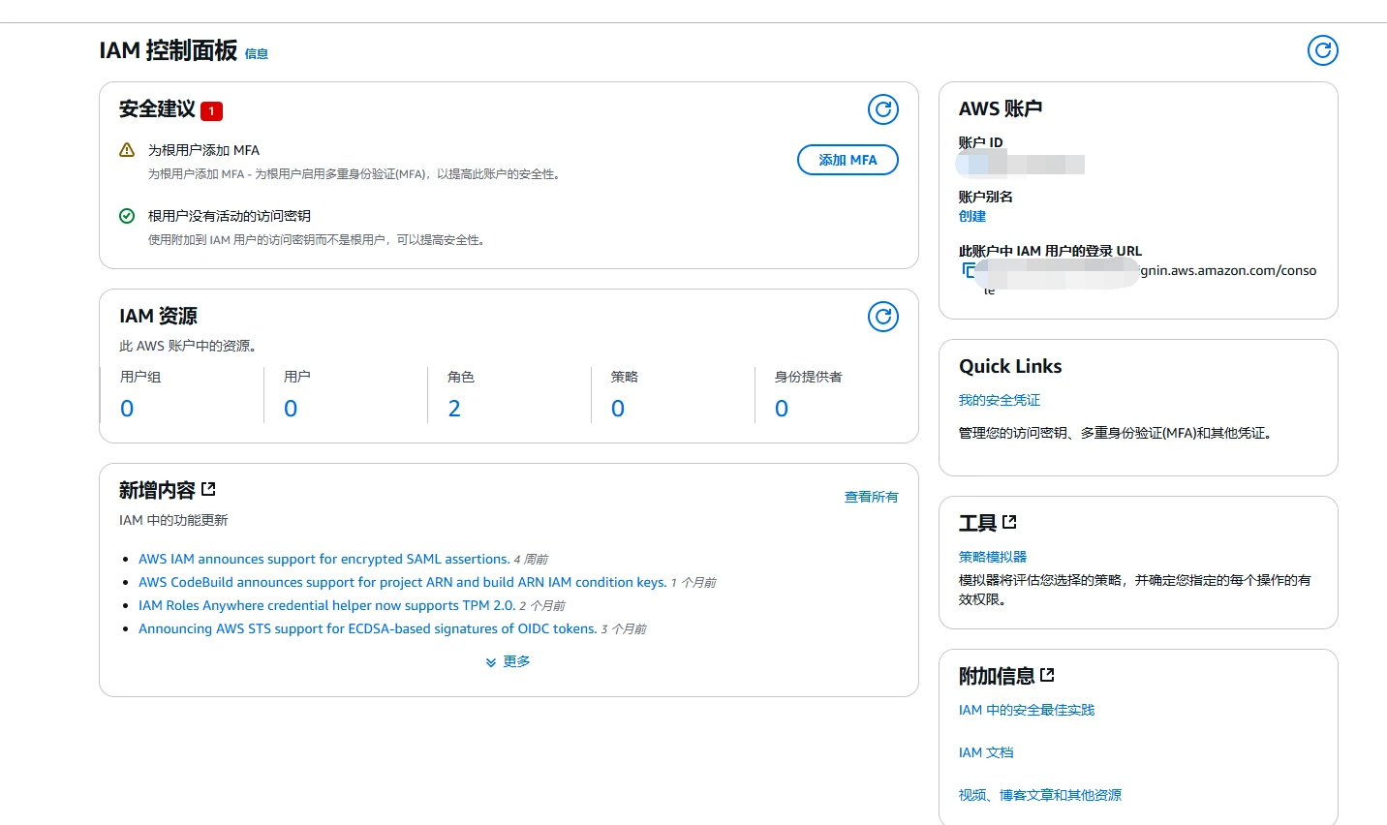Click the warning triangle beside 为根用户添加 MFA
The image size is (1387, 825).
pyautogui.click(x=127, y=150)
